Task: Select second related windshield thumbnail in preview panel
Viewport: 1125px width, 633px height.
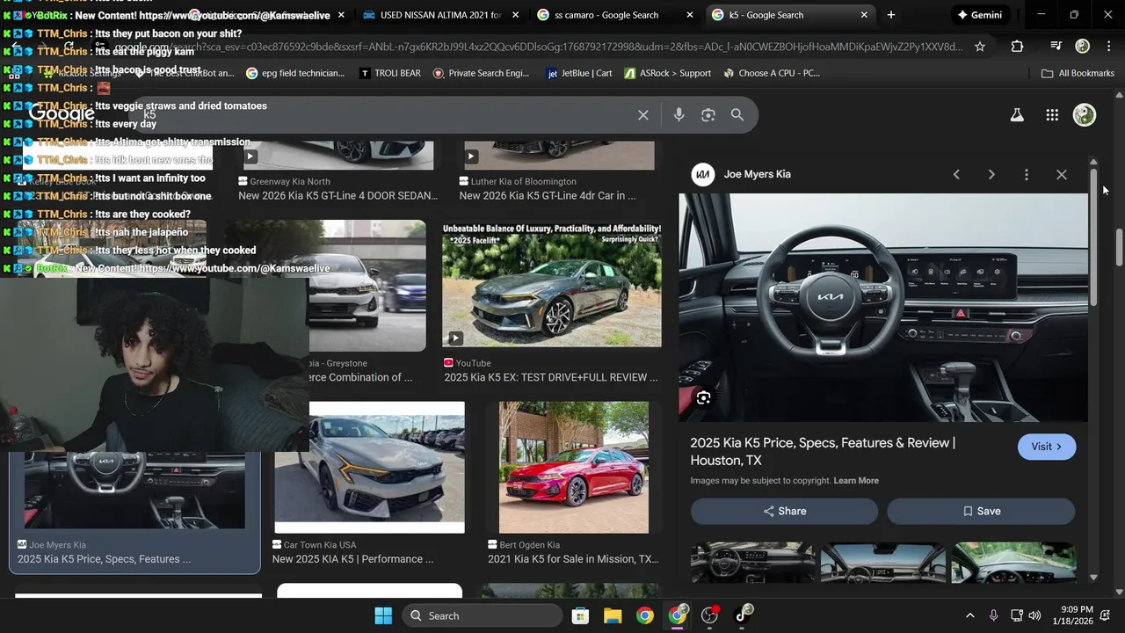Action: 883,563
